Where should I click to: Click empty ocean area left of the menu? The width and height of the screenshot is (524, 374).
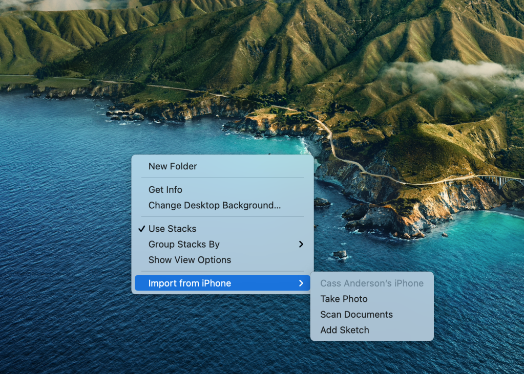61,230
